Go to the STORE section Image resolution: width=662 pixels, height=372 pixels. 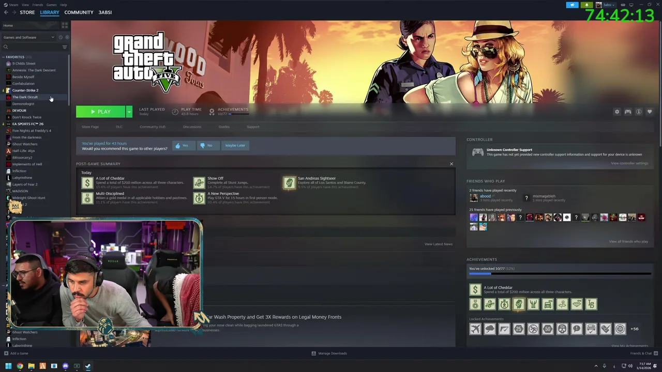click(27, 12)
